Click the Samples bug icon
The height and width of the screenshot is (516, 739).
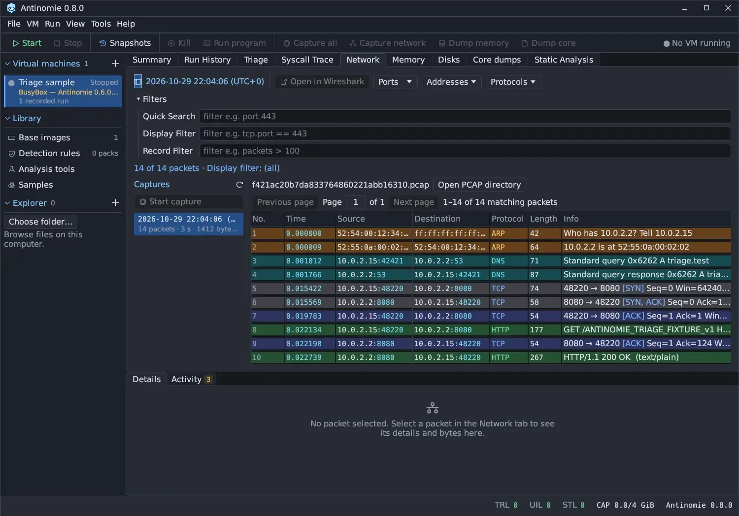[x=12, y=185]
